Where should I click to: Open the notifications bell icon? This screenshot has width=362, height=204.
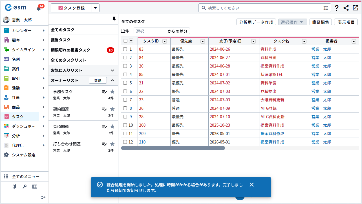click(39, 8)
